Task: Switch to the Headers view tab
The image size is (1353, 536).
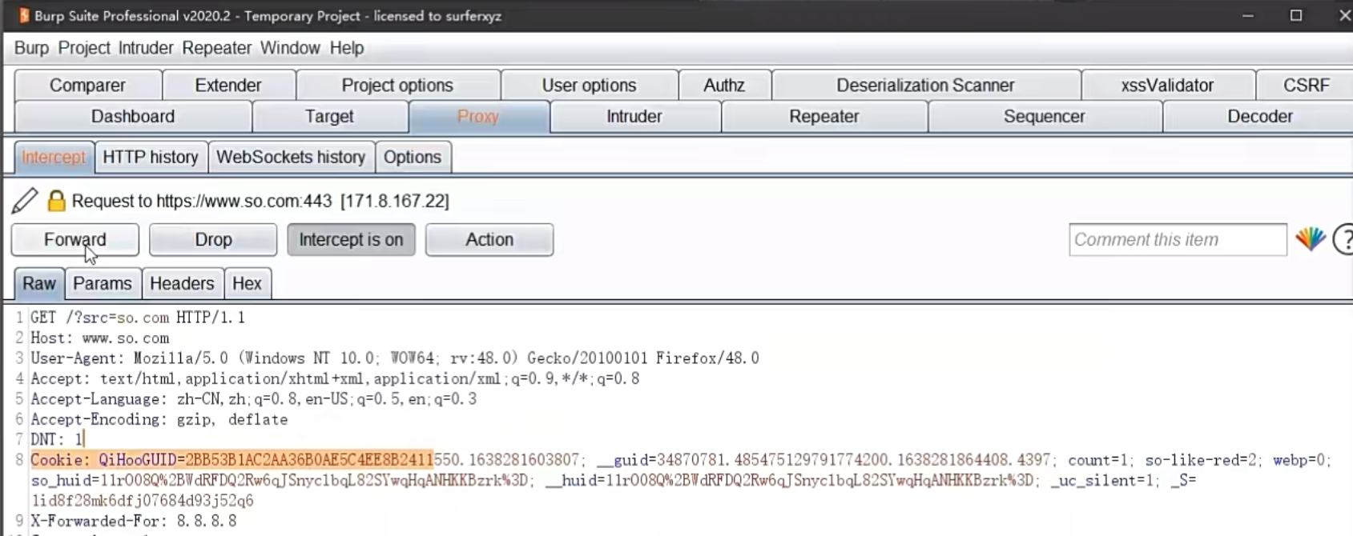Action: (182, 283)
